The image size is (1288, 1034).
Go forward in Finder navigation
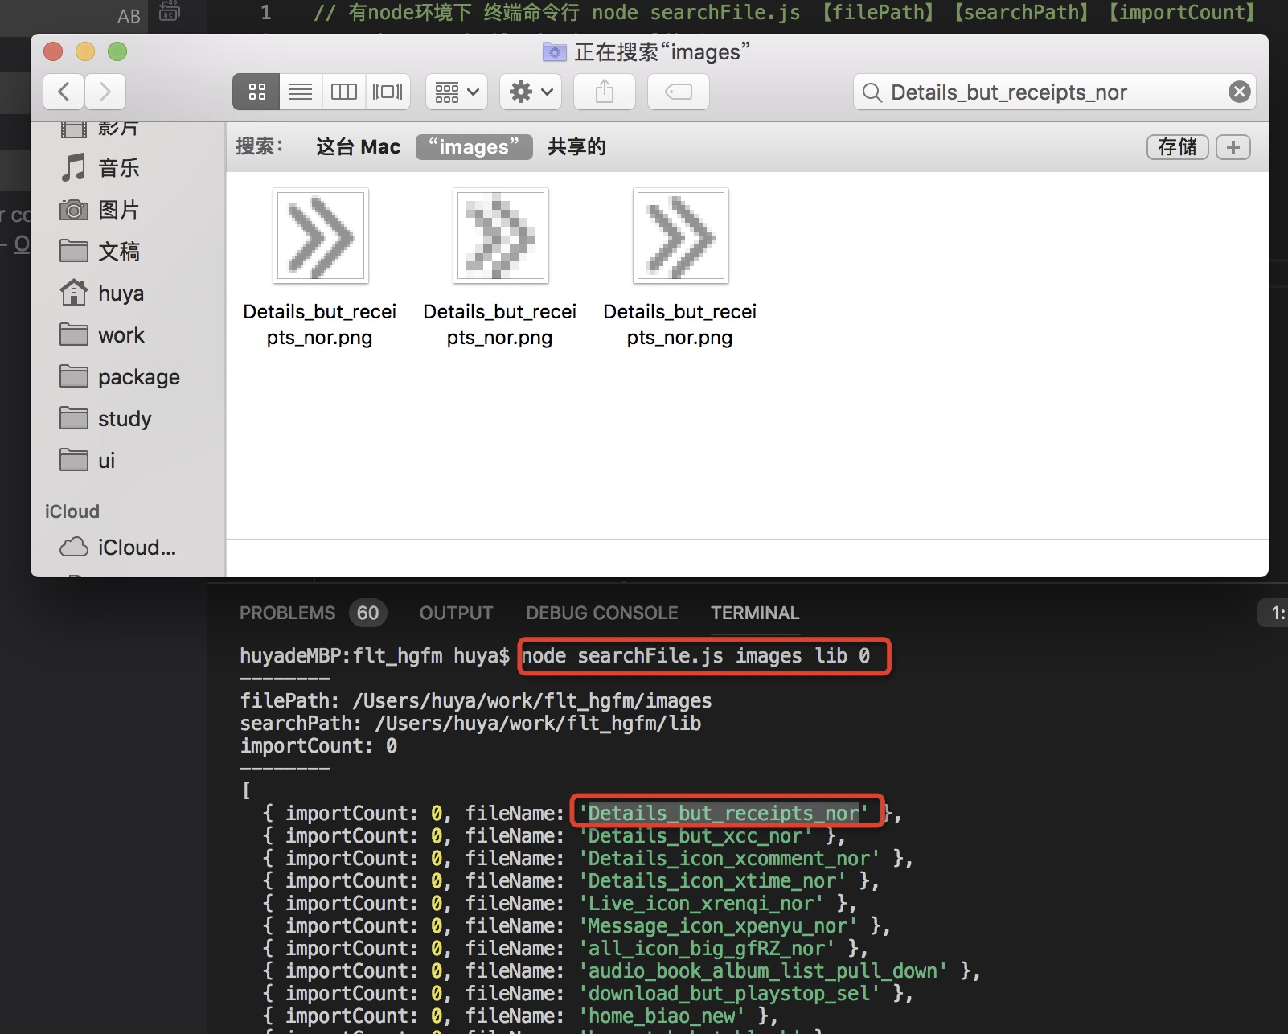[x=105, y=92]
